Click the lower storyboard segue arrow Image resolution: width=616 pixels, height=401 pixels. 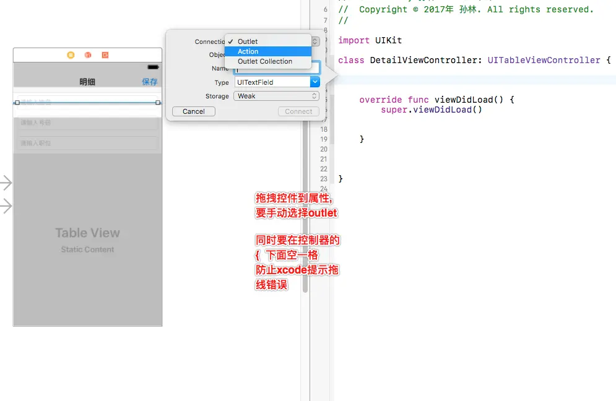(x=6, y=206)
